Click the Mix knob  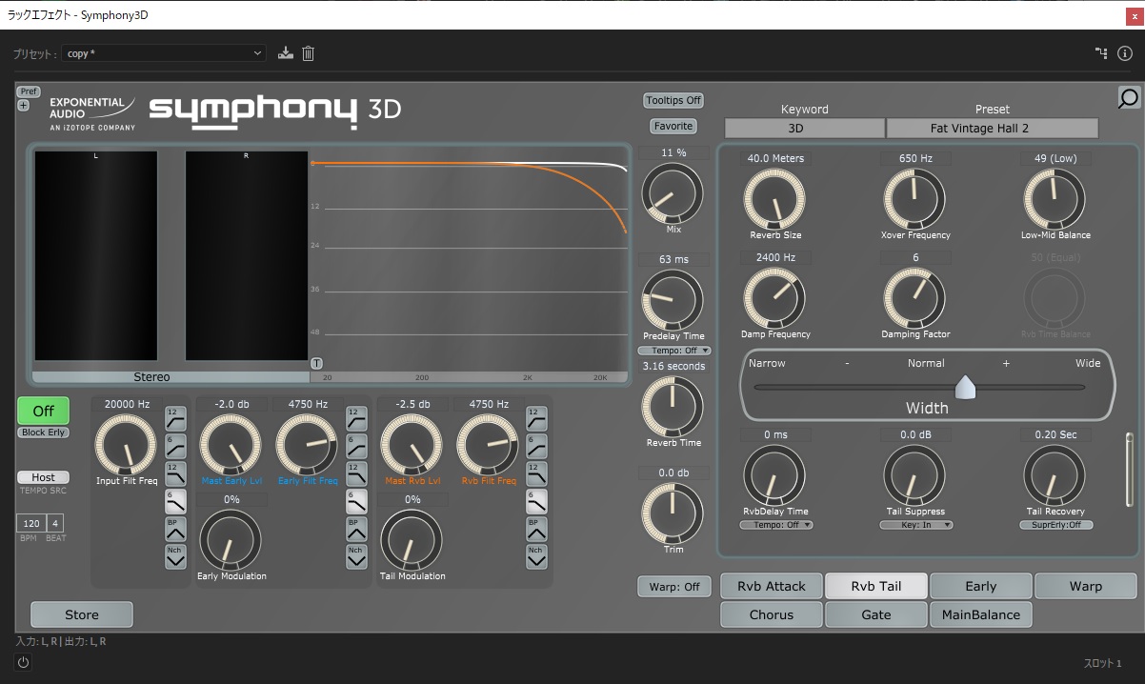point(673,193)
